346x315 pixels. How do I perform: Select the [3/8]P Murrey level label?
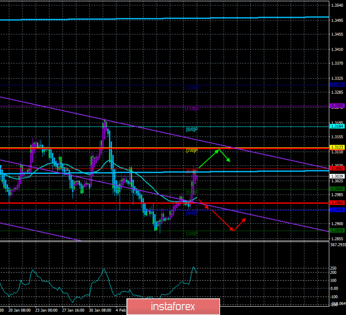tap(192, 234)
